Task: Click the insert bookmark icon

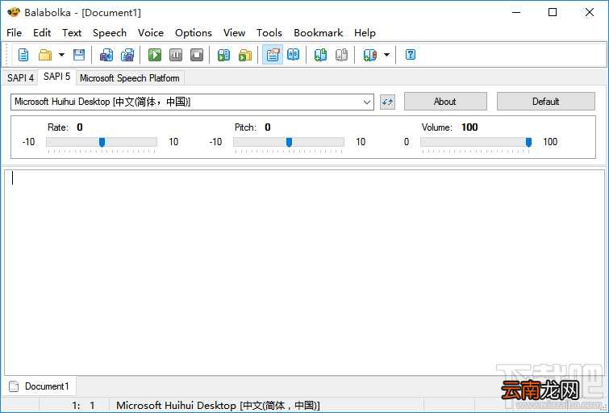Action: 320,55
